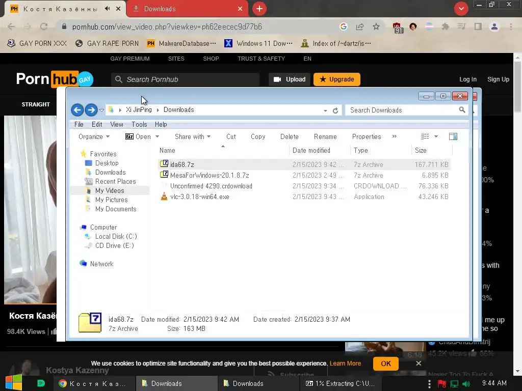
Task: Open the Tools menu
Action: coord(139,124)
